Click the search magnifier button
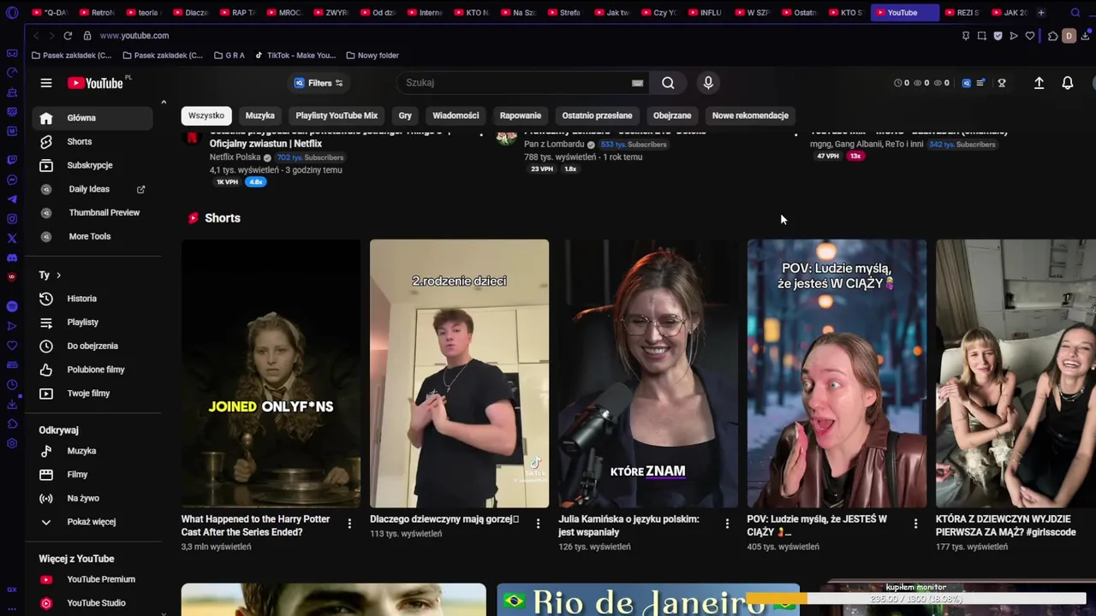The width and height of the screenshot is (1096, 616). (x=668, y=83)
